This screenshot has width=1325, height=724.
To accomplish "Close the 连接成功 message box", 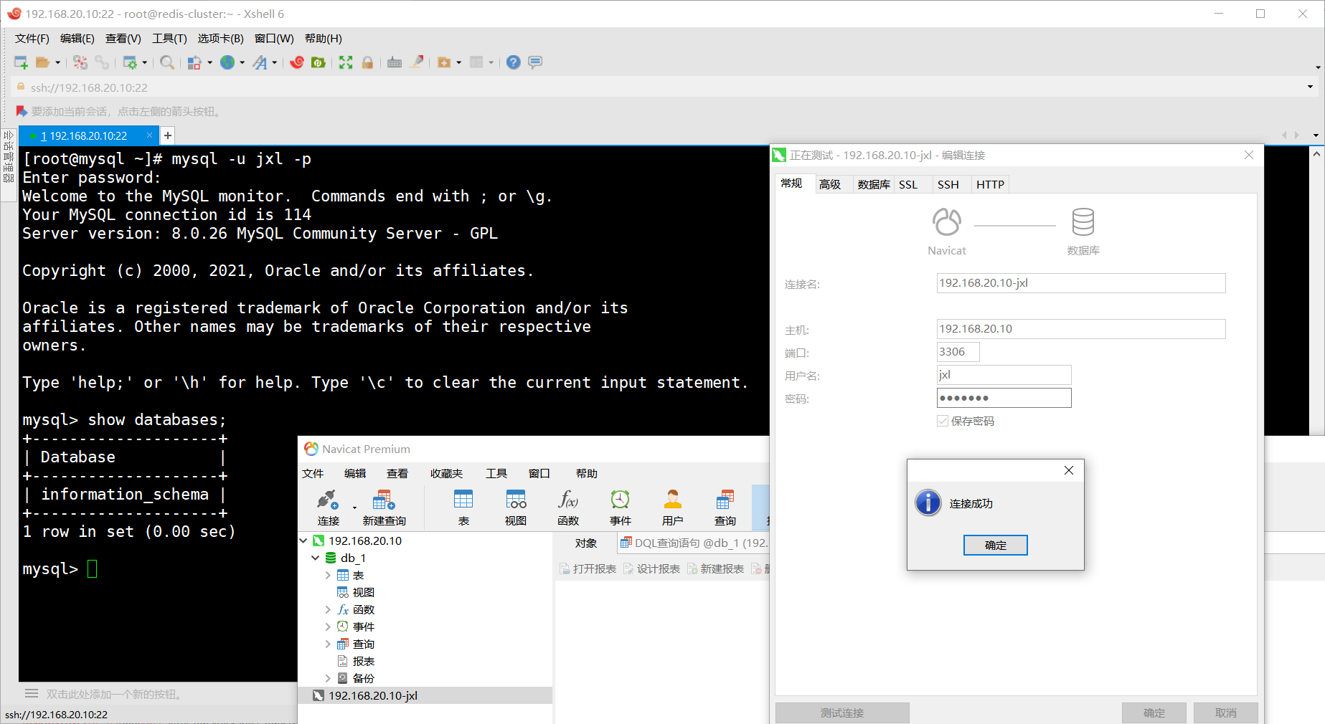I will (1068, 470).
